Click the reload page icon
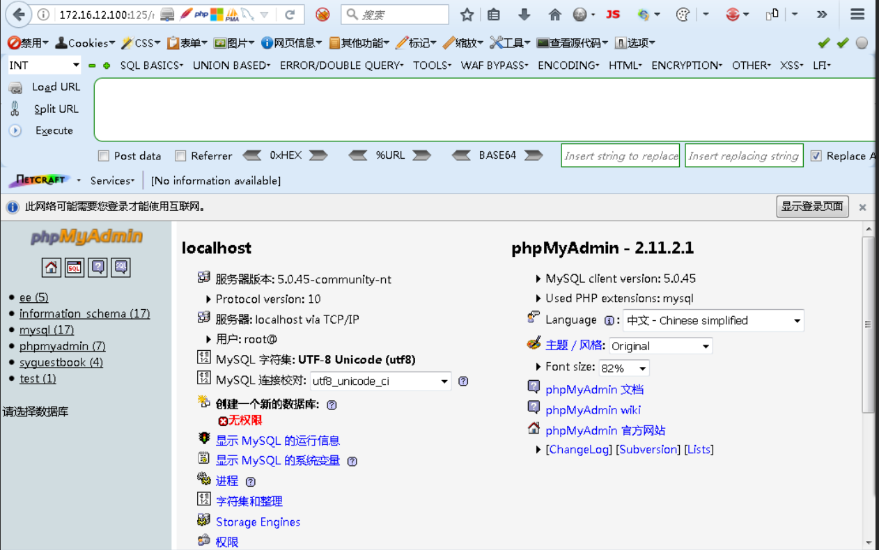The width and height of the screenshot is (879, 550). click(290, 14)
